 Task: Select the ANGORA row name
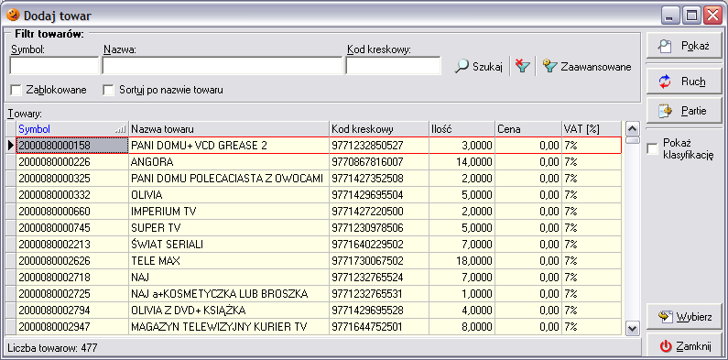click(229, 162)
